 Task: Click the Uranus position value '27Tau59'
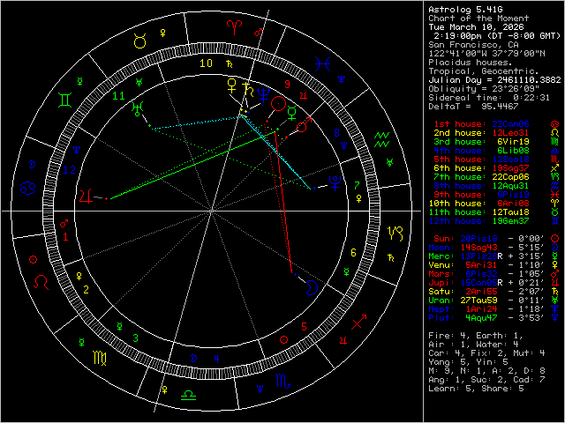click(x=478, y=300)
